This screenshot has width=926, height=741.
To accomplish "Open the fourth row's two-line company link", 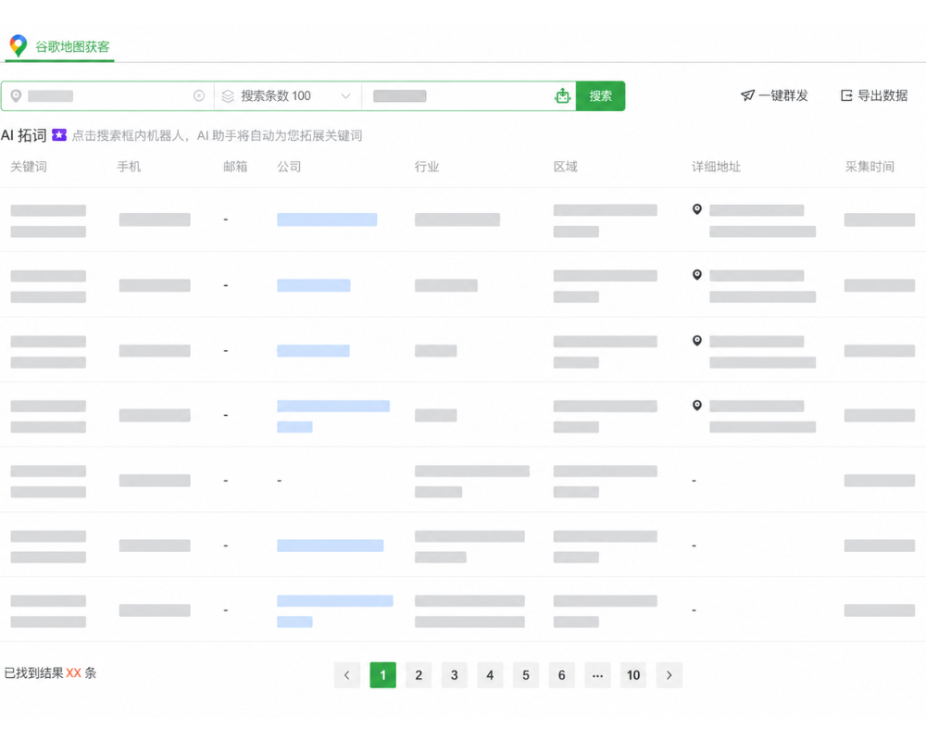I will tap(333, 416).
